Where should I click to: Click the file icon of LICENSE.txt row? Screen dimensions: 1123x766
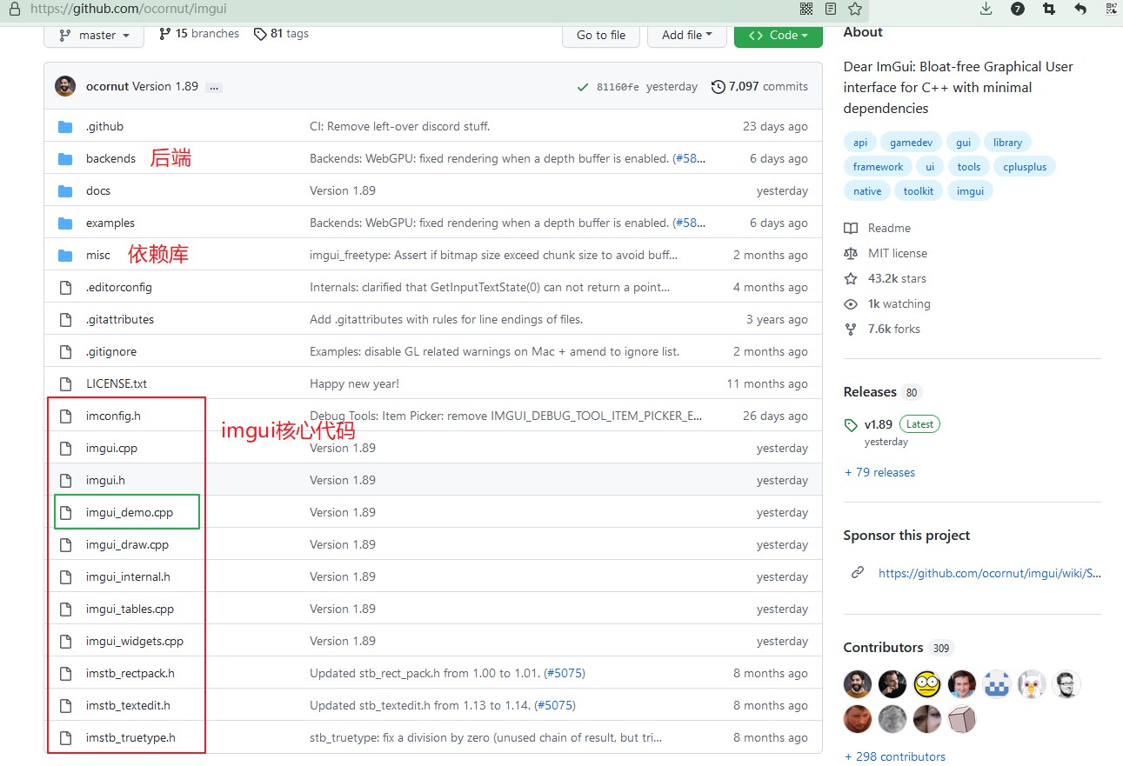(x=65, y=383)
